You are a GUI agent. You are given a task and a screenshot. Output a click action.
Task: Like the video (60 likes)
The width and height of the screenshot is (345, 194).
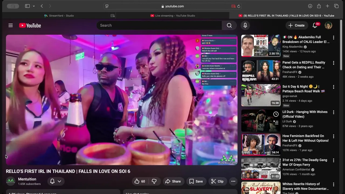140,181
